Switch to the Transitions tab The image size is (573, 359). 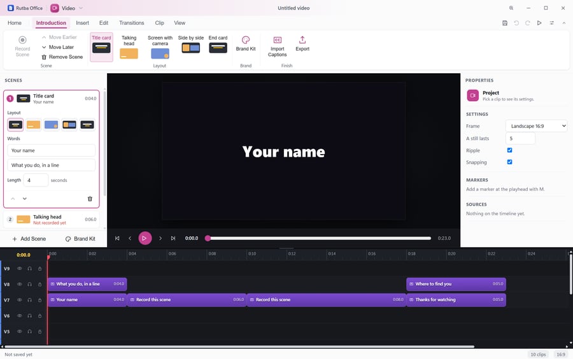click(x=132, y=23)
